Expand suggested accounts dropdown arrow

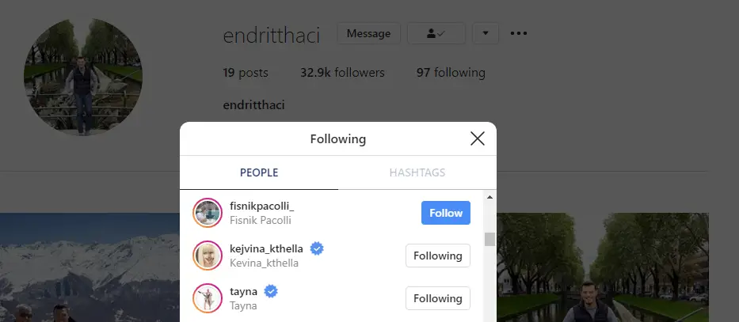pyautogui.click(x=486, y=33)
